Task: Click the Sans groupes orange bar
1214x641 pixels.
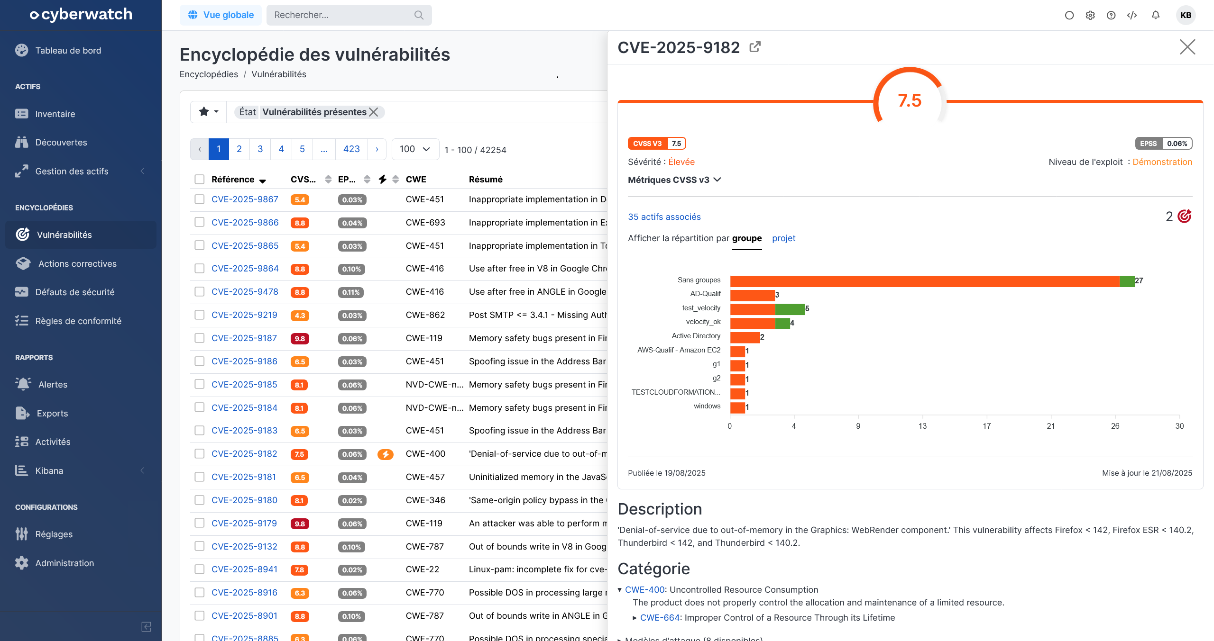Action: pos(925,281)
